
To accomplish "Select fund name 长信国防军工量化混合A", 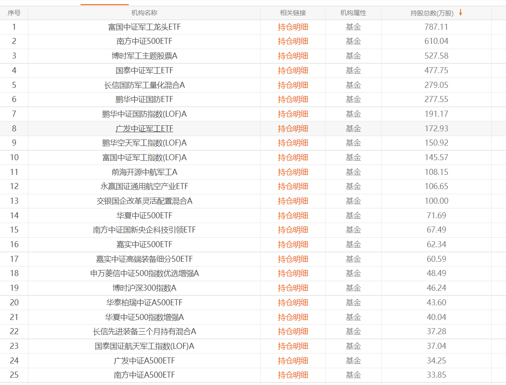I will (x=144, y=85).
